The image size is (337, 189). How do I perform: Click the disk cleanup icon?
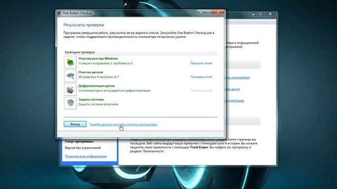click(70, 76)
